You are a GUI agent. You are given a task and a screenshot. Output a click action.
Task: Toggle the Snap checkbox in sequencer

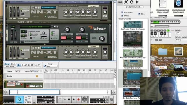pos(45,66)
